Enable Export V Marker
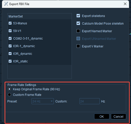This screenshot has width=131, height=124. pyautogui.click(x=78, y=46)
